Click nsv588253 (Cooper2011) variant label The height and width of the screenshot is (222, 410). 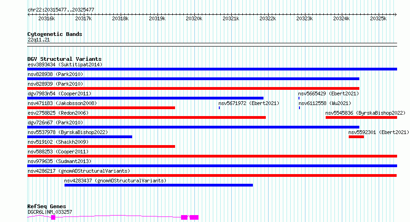(x=58, y=152)
